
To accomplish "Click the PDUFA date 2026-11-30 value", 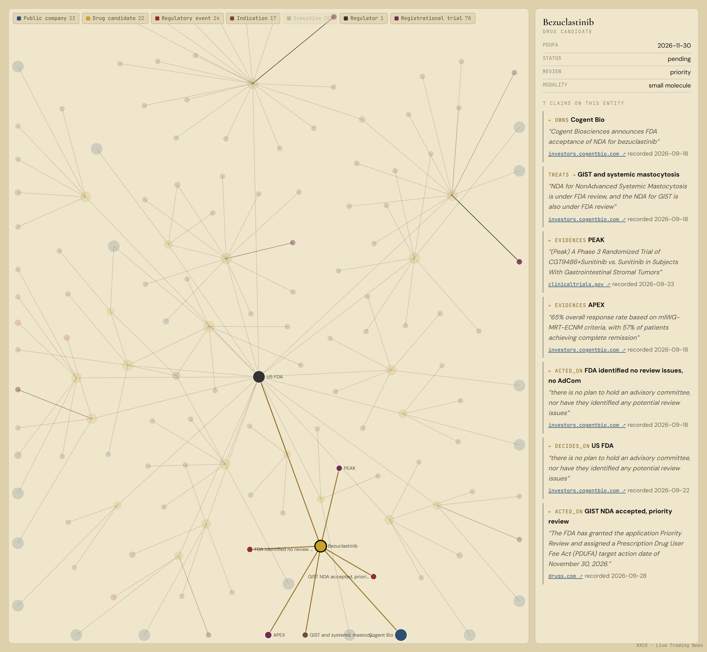I will pos(674,46).
